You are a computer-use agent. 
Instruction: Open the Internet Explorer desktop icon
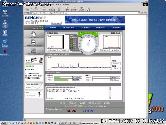pos(5,43)
